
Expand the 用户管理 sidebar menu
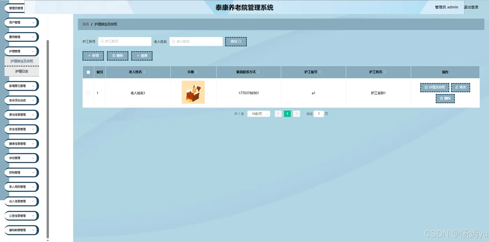click(x=22, y=22)
